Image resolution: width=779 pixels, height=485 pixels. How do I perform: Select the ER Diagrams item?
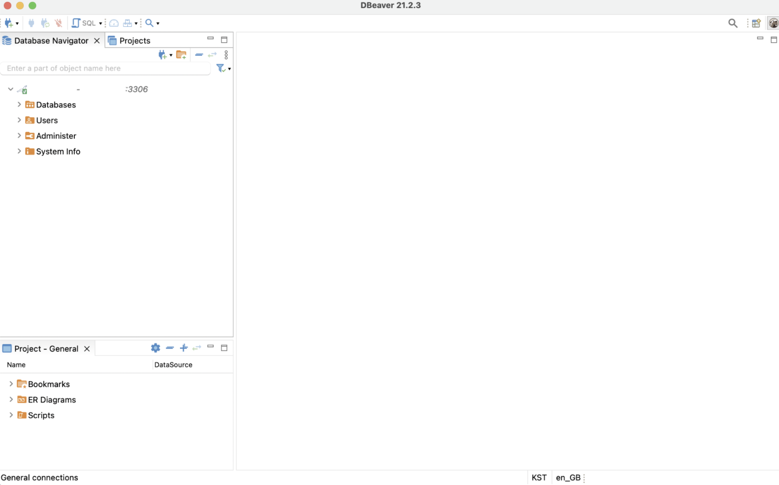[47, 400]
